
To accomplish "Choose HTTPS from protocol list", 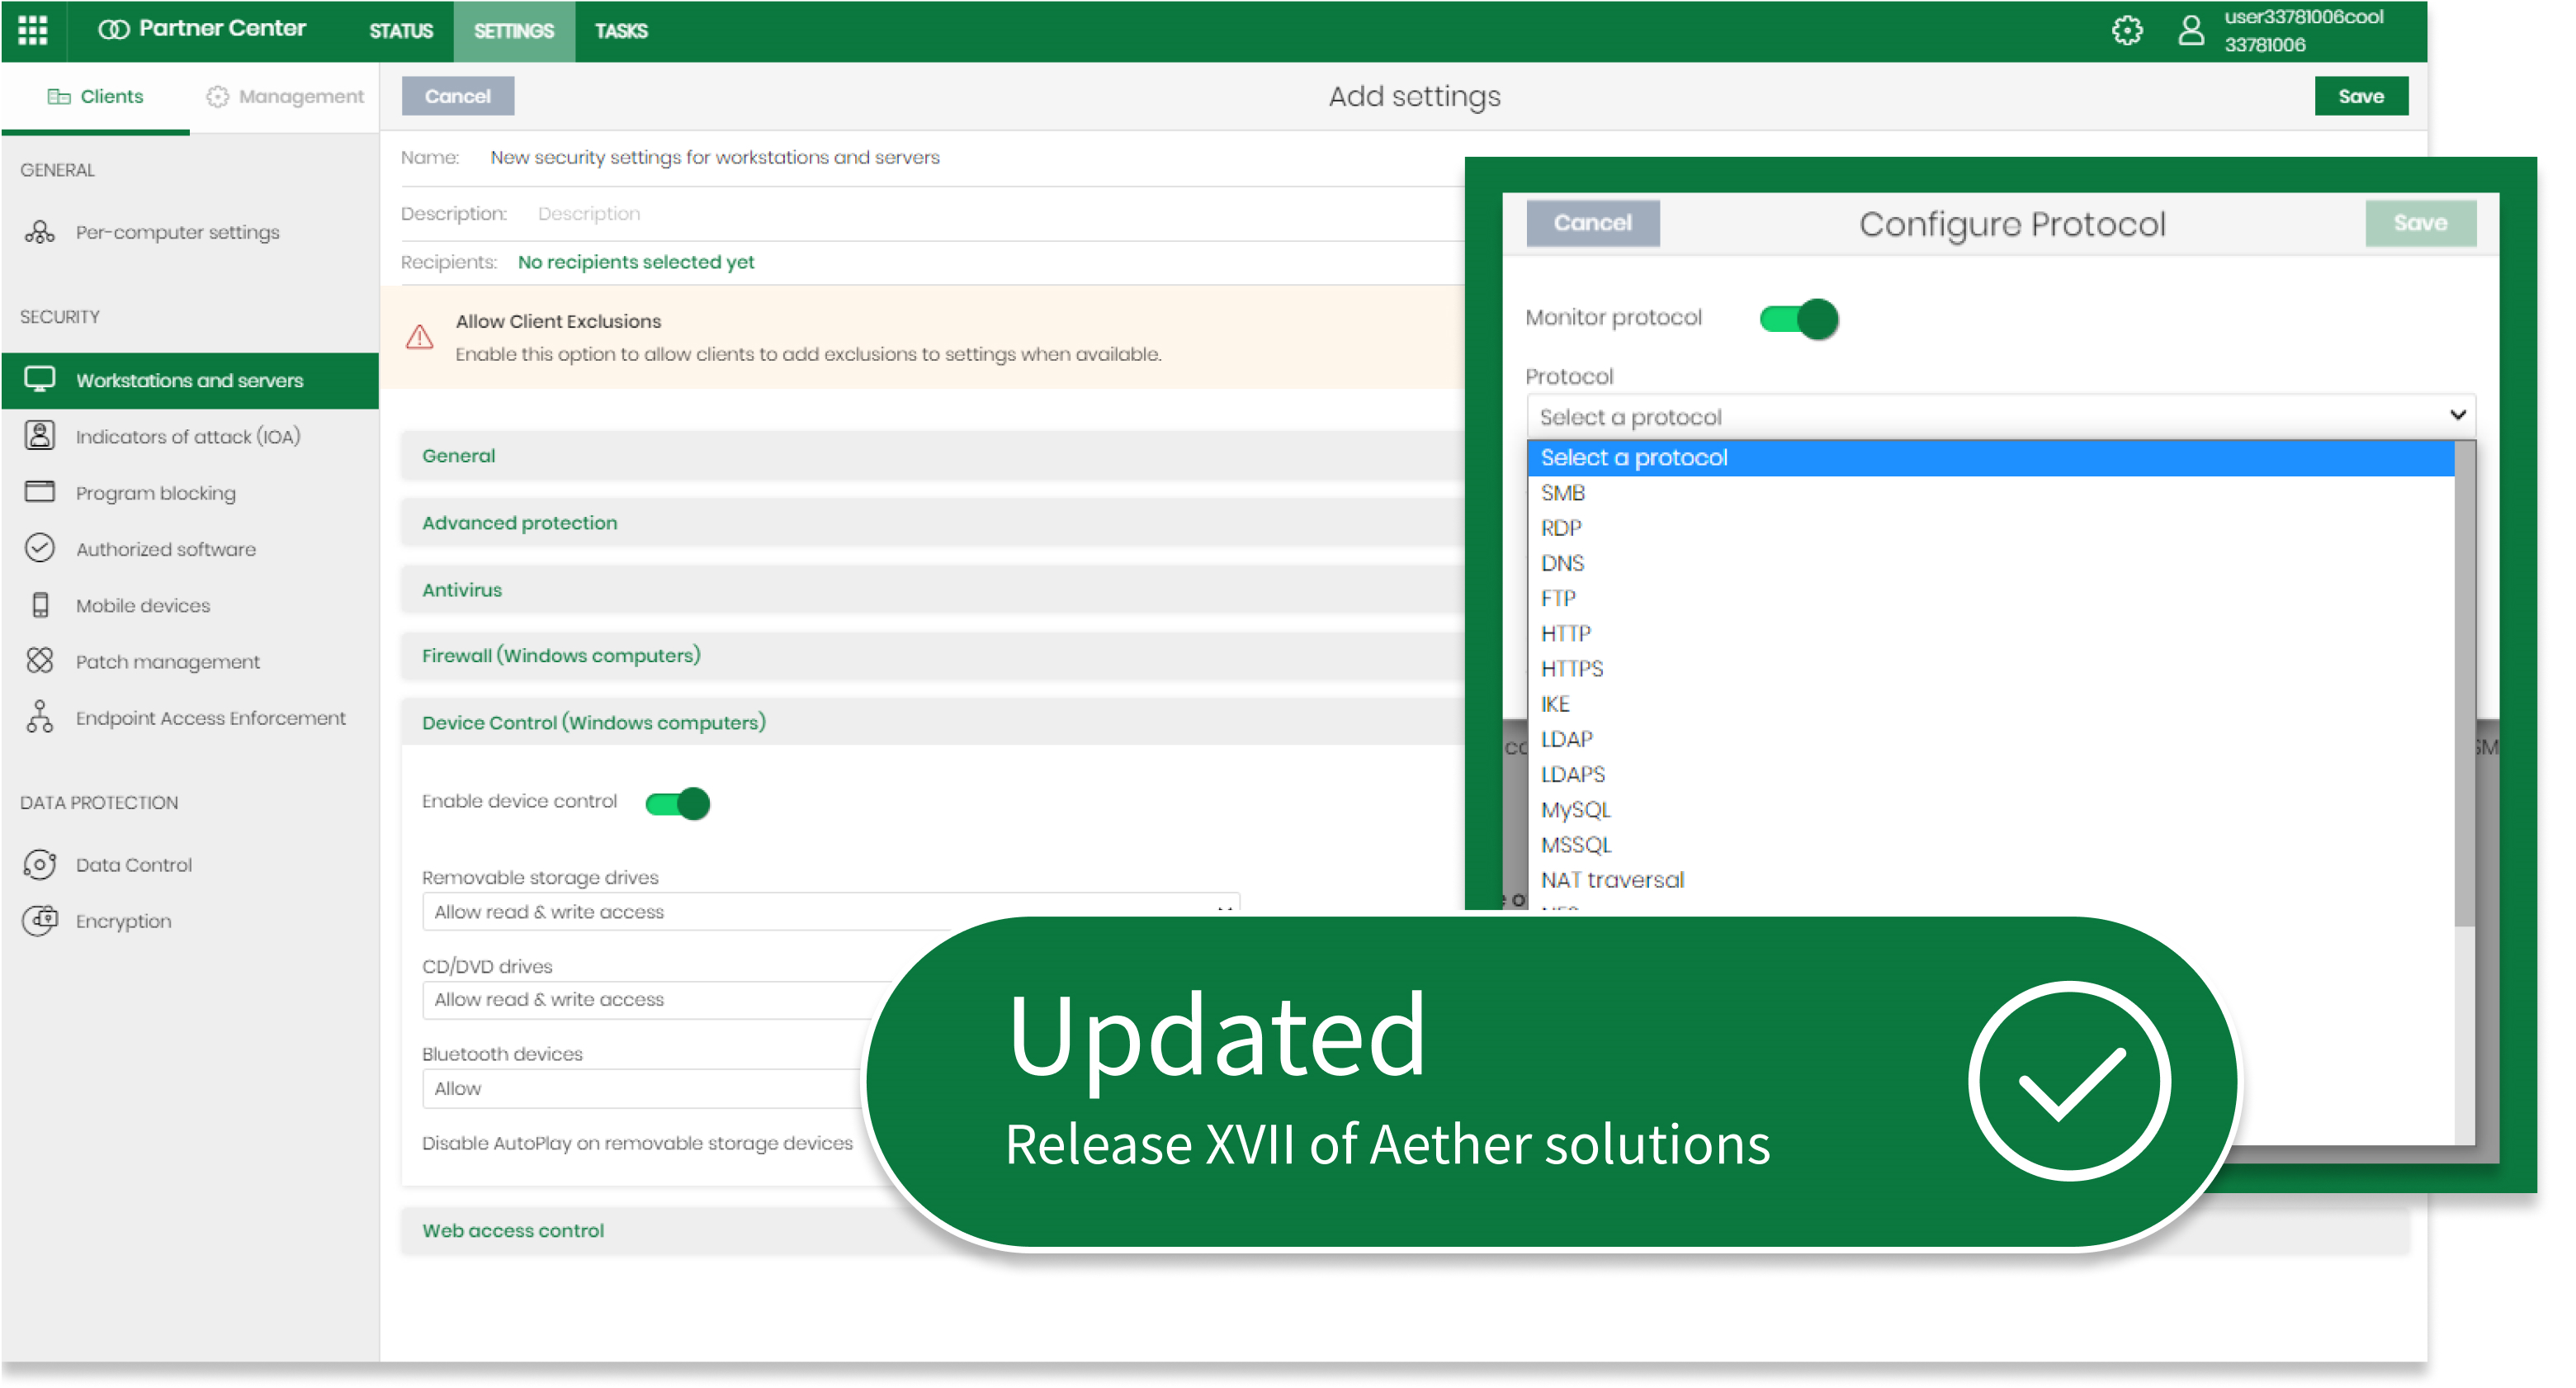I will [x=1990, y=669].
